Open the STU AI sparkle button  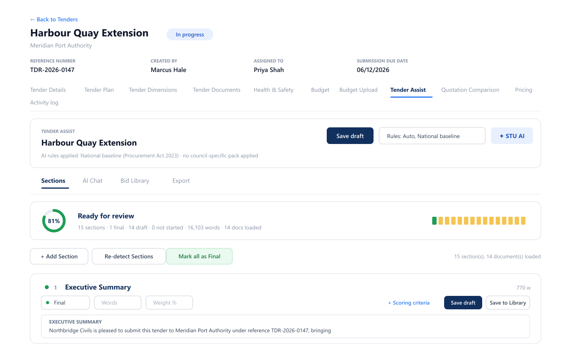click(x=512, y=136)
